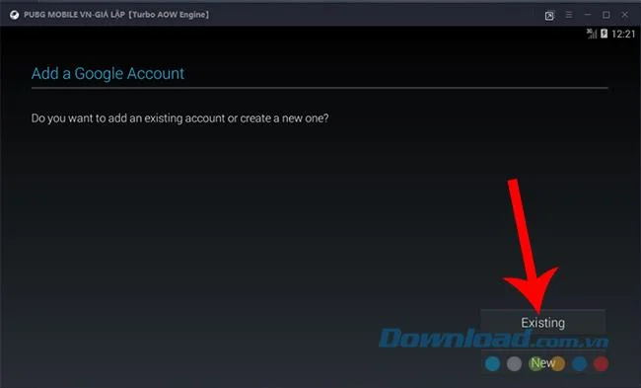The image size is (641, 388).
Task: Click the emulator logo icon in title bar
Action: 15,15
